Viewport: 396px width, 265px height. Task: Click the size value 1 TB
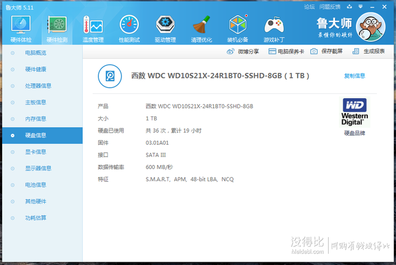pos(151,119)
